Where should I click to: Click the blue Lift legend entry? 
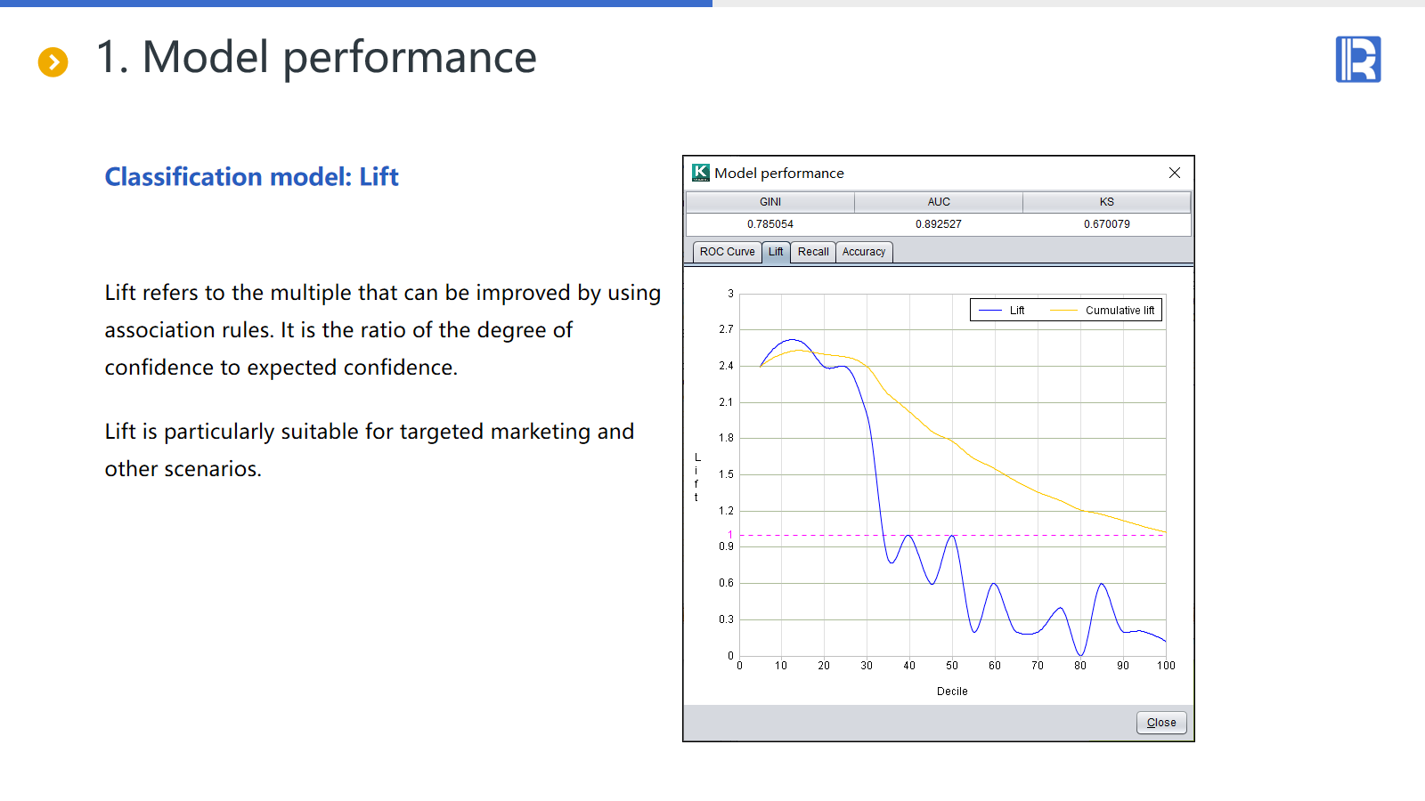point(1004,311)
